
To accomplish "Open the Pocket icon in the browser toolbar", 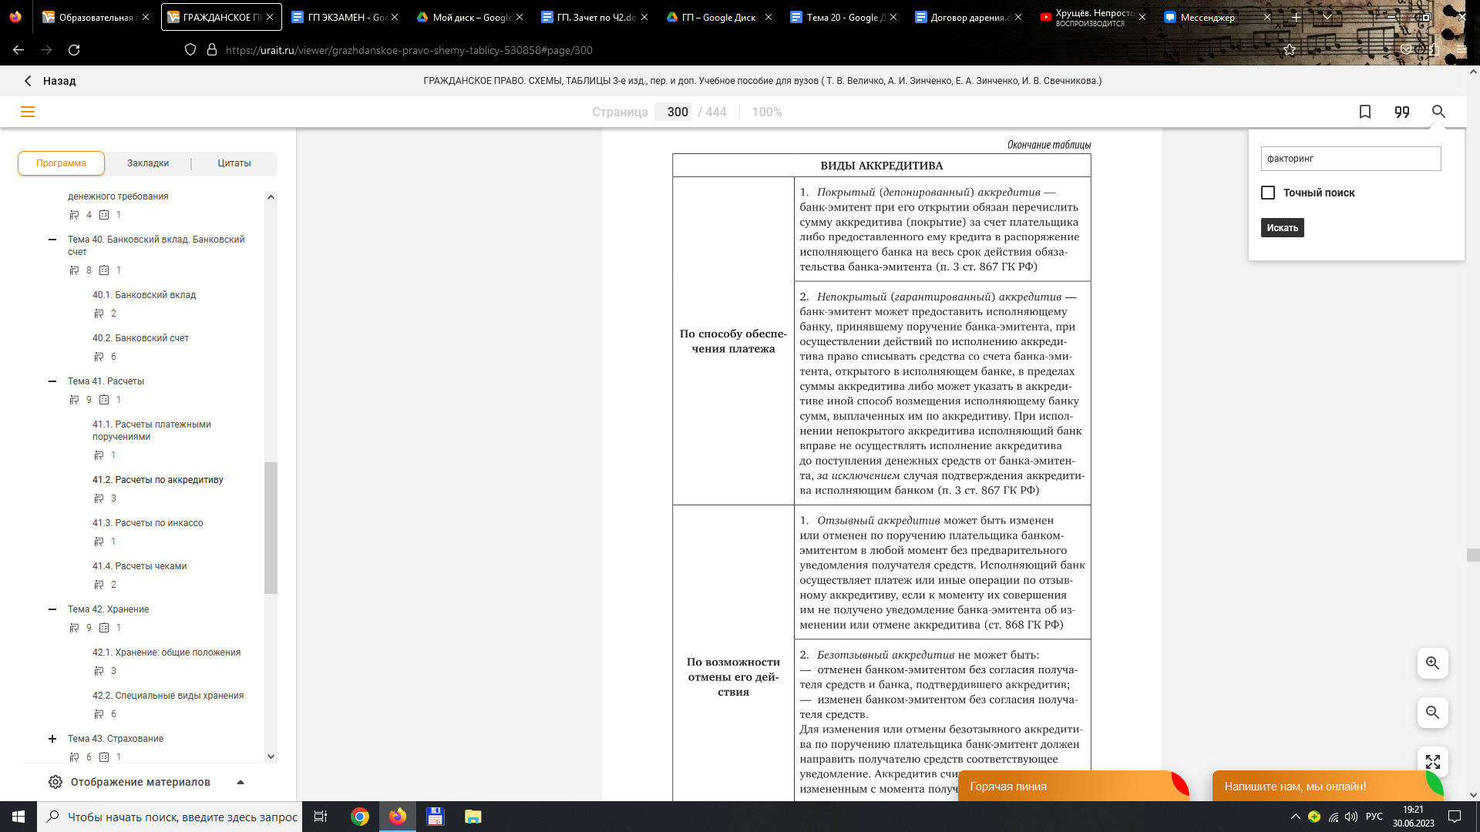I will point(1406,50).
